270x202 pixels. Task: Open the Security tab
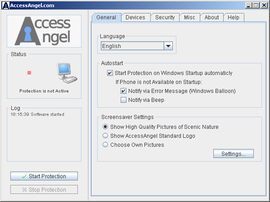click(165, 18)
